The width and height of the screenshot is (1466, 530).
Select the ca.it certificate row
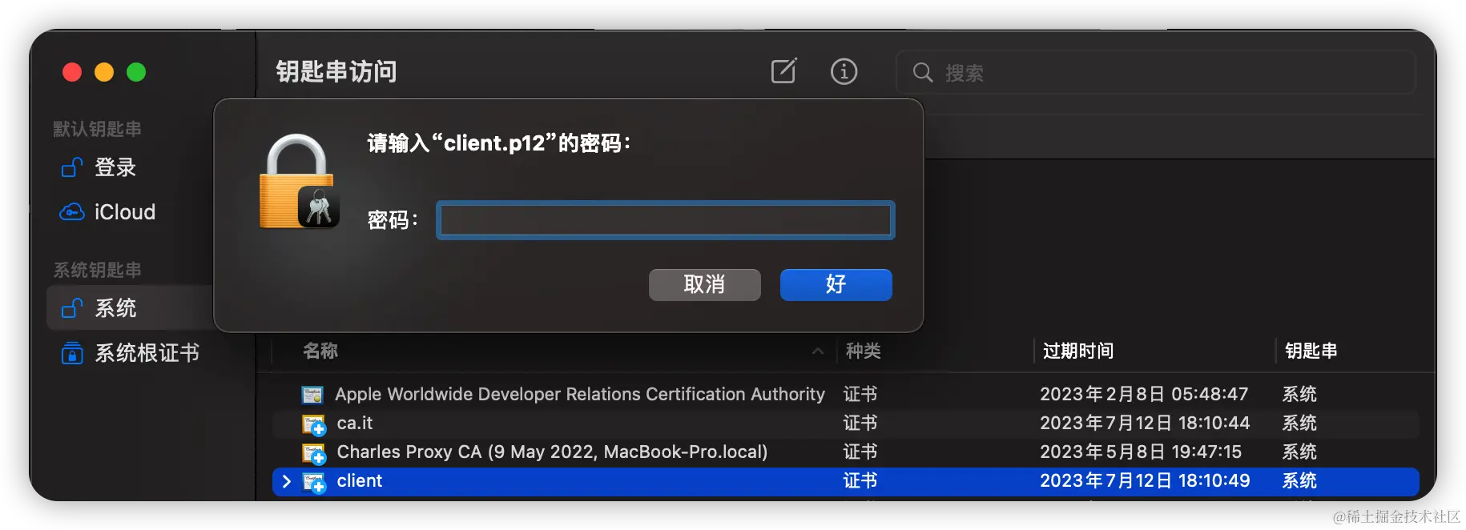click(x=845, y=423)
